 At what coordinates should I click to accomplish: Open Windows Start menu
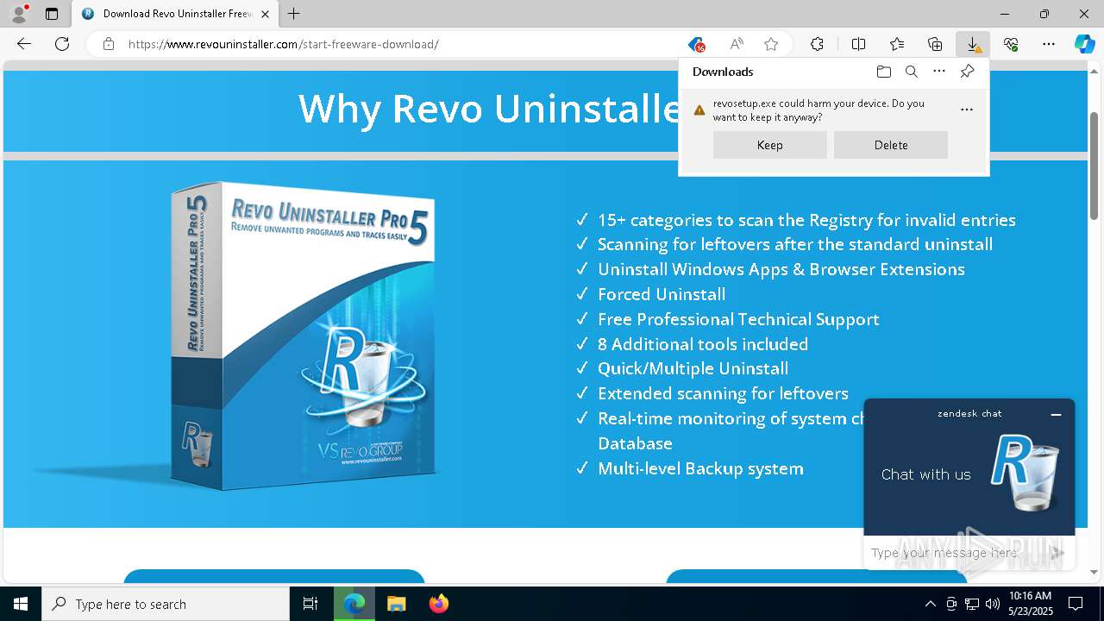pos(21,604)
